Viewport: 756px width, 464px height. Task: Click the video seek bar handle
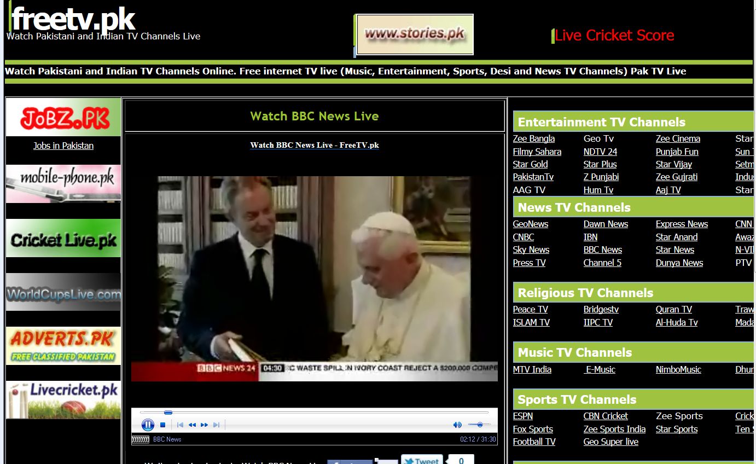pyautogui.click(x=168, y=413)
